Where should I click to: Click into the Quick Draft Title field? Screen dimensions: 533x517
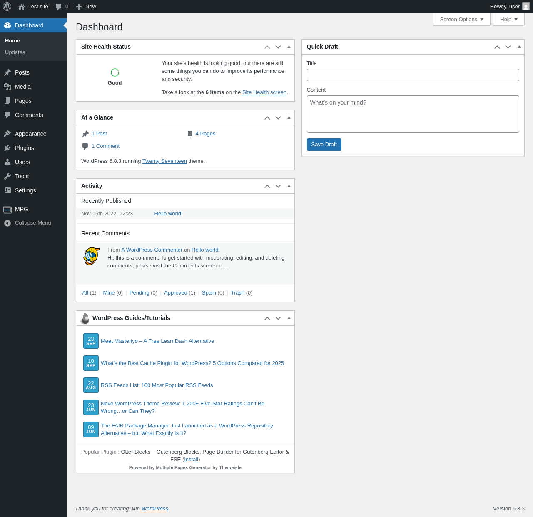click(x=413, y=75)
